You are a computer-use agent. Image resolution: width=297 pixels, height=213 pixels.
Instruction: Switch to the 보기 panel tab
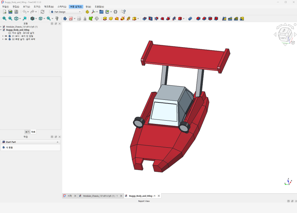tap(27, 132)
